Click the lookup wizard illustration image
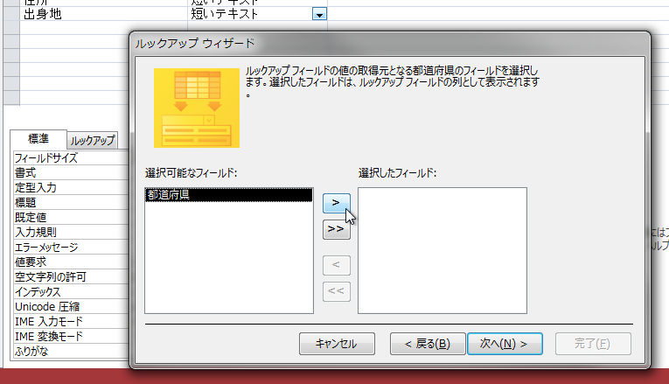Image resolution: width=669 pixels, height=384 pixels. (x=197, y=108)
